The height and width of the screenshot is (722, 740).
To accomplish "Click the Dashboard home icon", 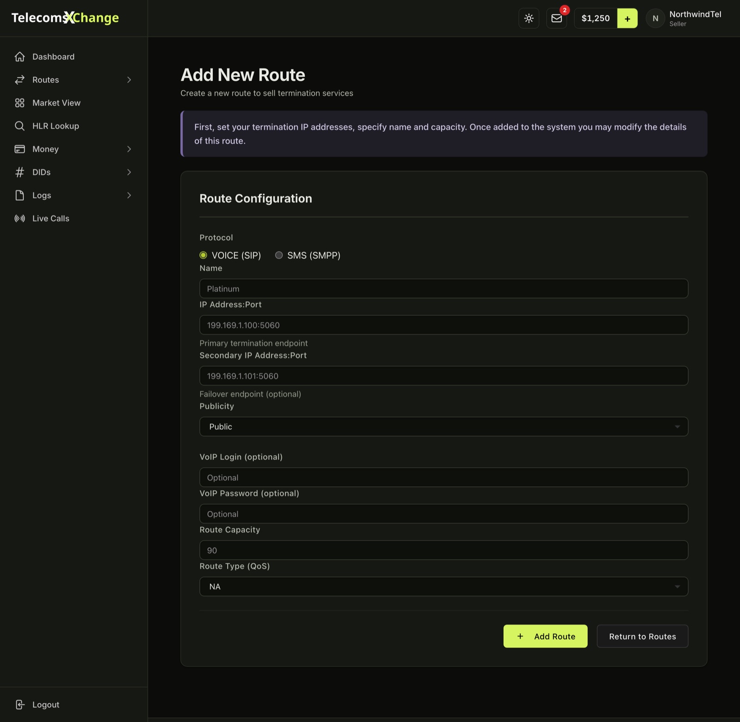I will click(x=19, y=56).
